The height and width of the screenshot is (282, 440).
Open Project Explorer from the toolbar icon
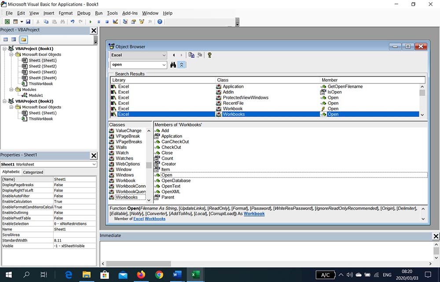[125, 22]
